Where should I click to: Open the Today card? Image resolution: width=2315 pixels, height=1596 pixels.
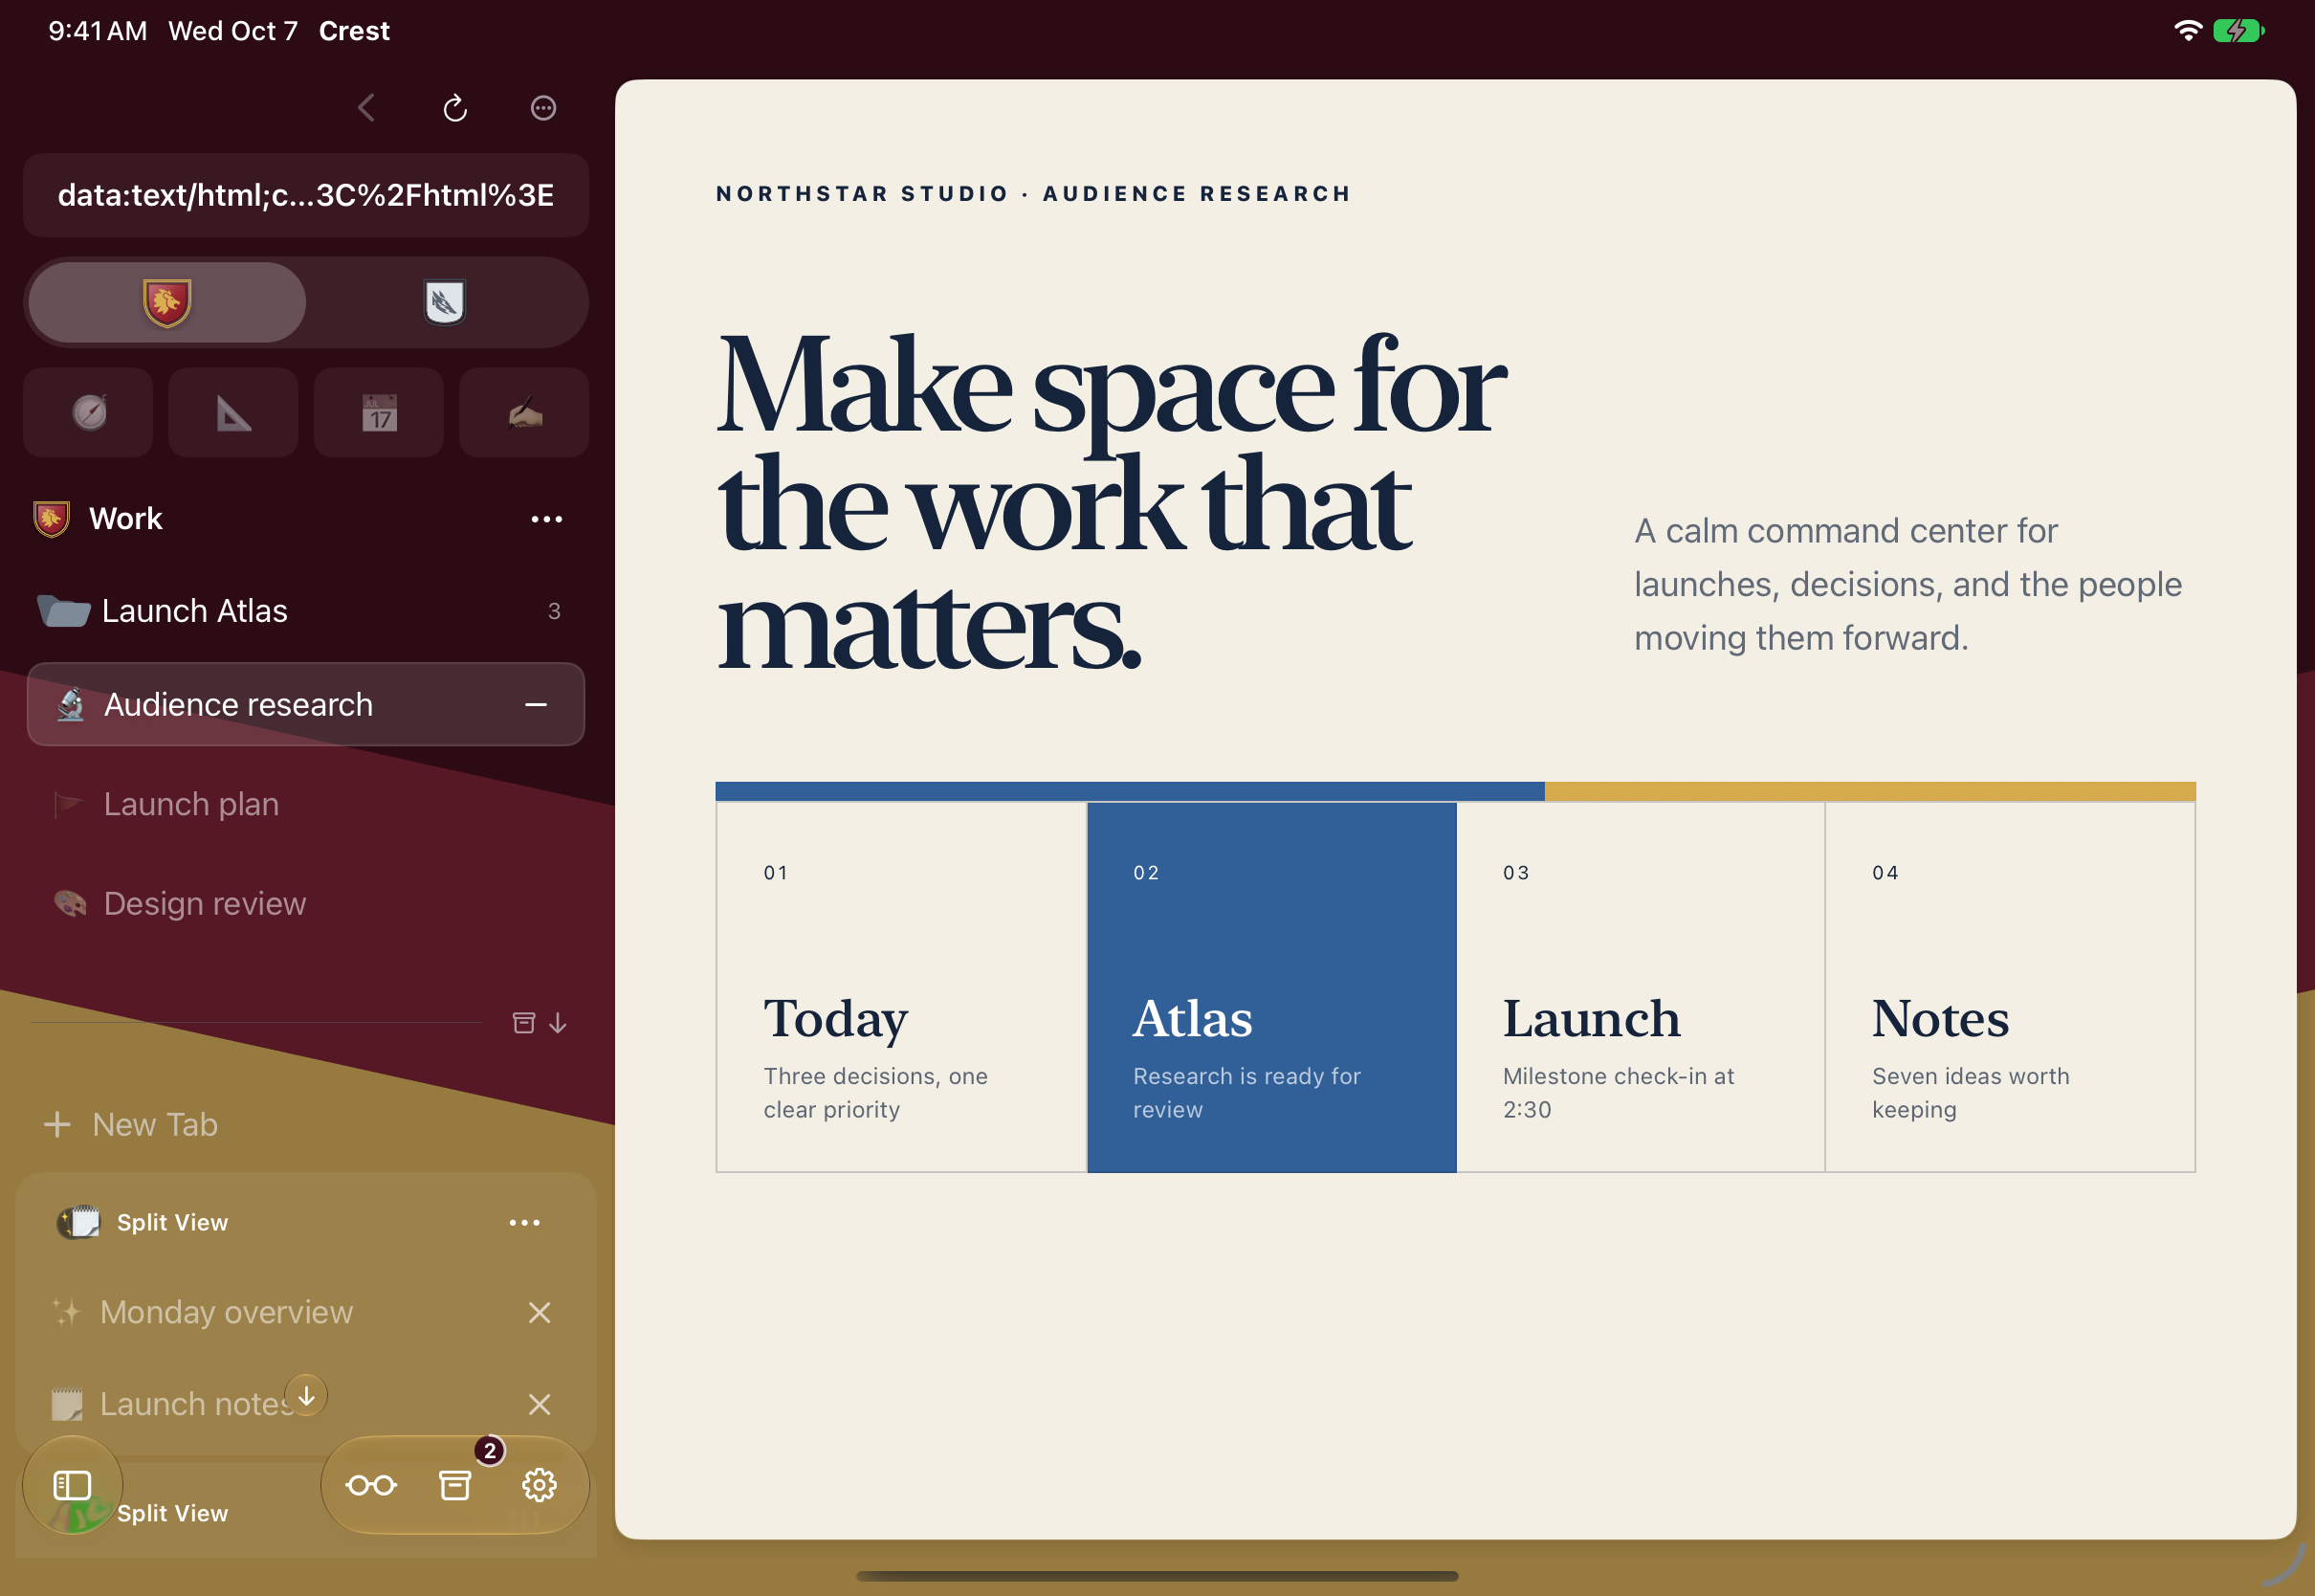[900, 987]
